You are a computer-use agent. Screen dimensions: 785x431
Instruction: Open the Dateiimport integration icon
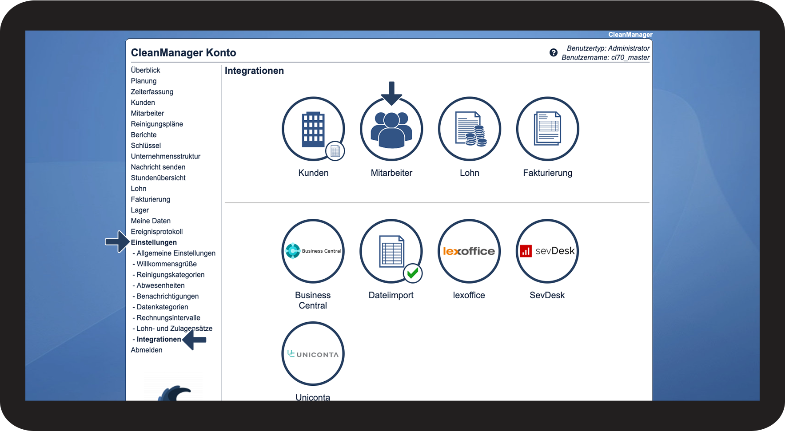391,251
